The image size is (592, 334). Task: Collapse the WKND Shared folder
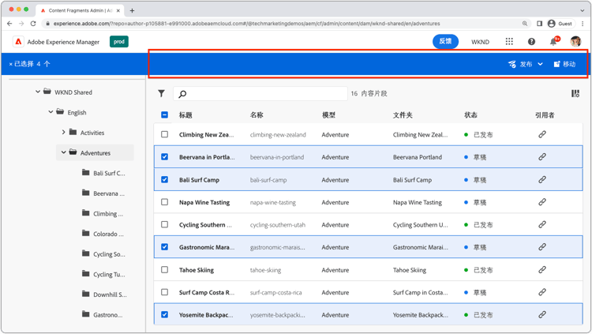click(38, 92)
